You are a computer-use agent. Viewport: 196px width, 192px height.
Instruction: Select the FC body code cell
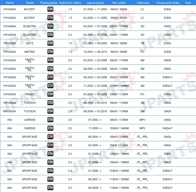[x=142, y=52]
